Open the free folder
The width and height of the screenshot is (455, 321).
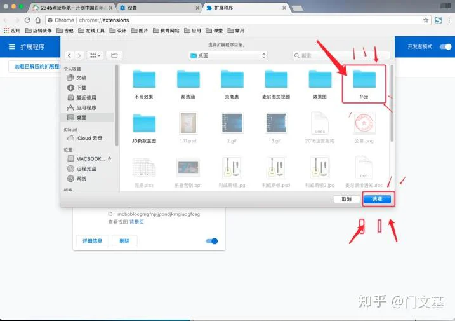click(x=364, y=80)
